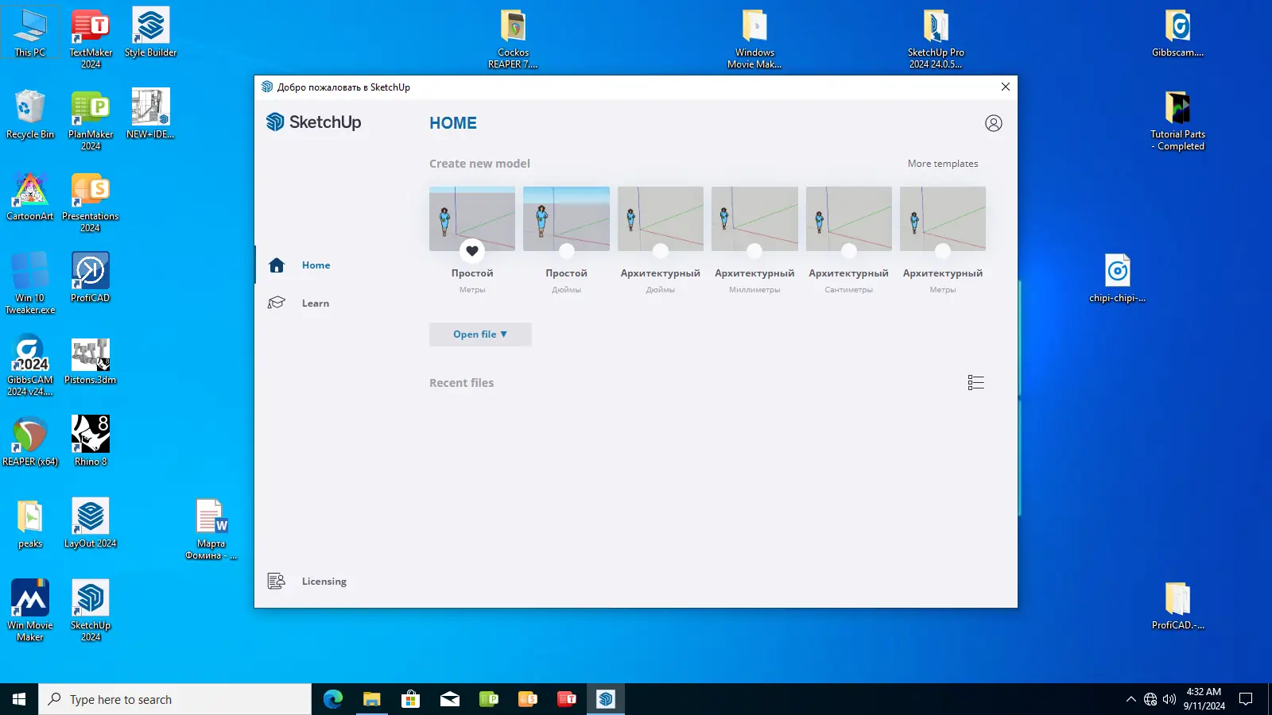Select the ProfiCAD desktop shortcut
Viewport: 1272px width, 715px height.
[x=90, y=277]
